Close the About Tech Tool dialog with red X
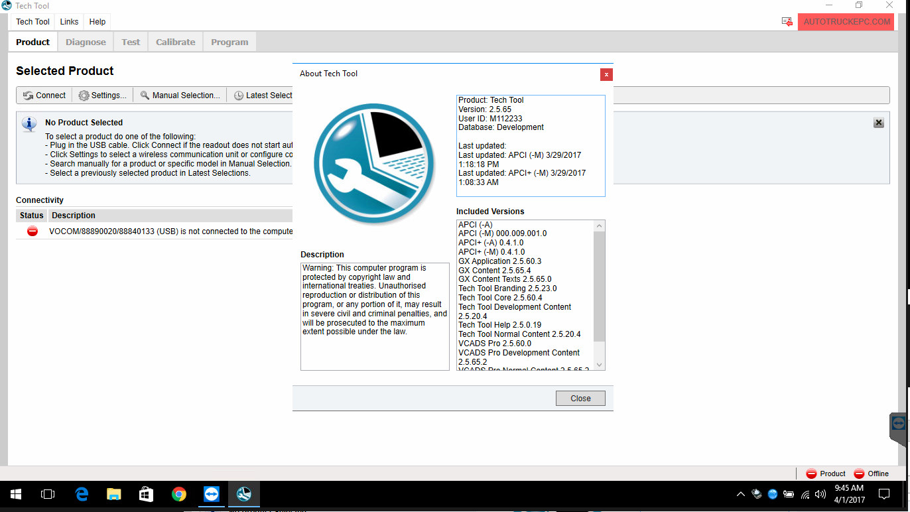The height and width of the screenshot is (512, 910). (x=606, y=74)
